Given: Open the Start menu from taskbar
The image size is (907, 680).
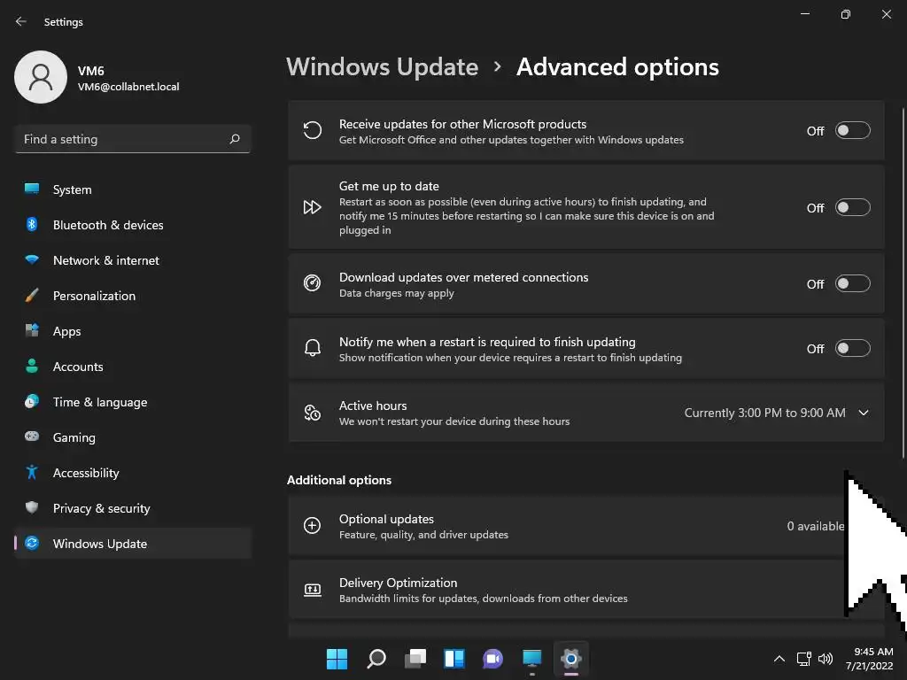Looking at the screenshot, I should pos(337,659).
